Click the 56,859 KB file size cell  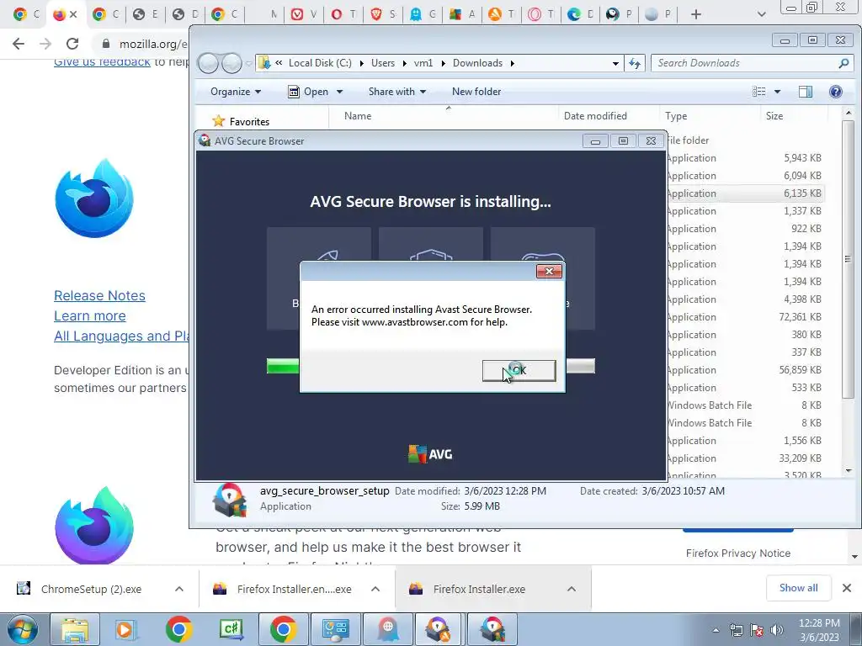(x=800, y=370)
